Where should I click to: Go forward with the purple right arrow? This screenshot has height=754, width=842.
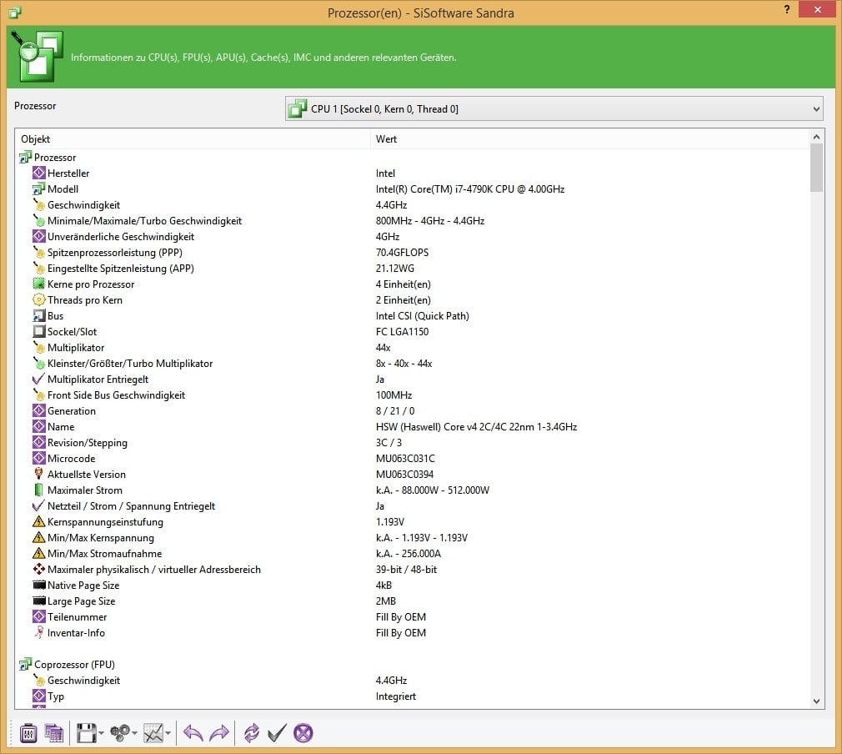(219, 733)
